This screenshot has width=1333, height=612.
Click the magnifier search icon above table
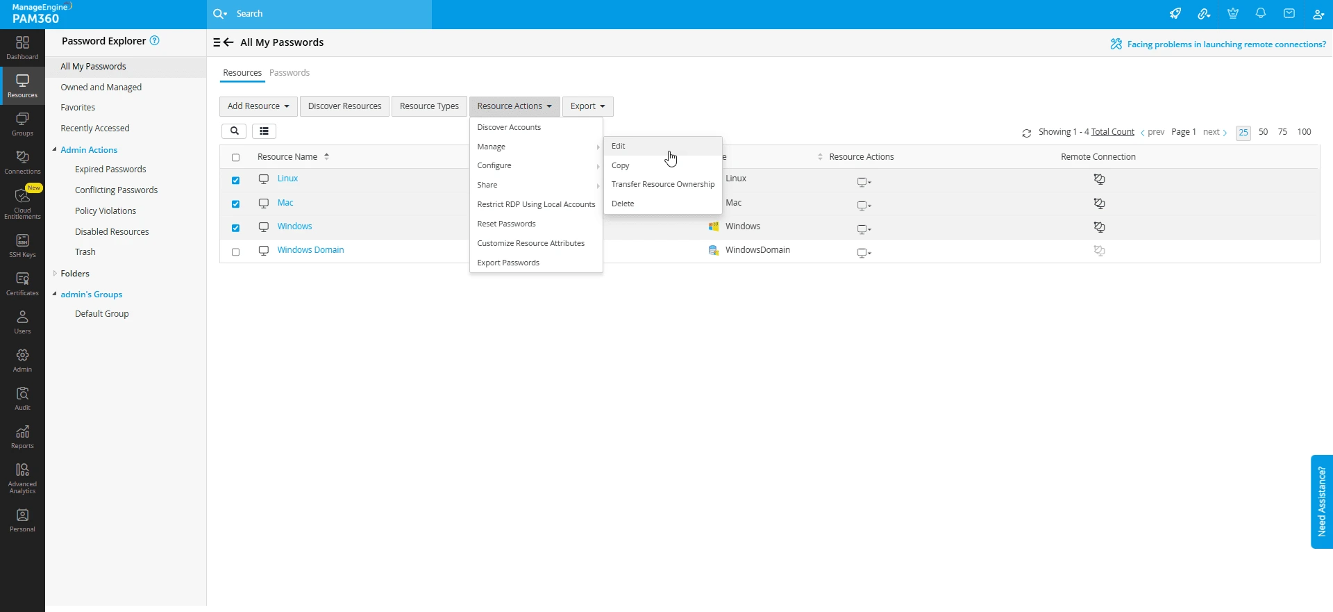click(234, 131)
